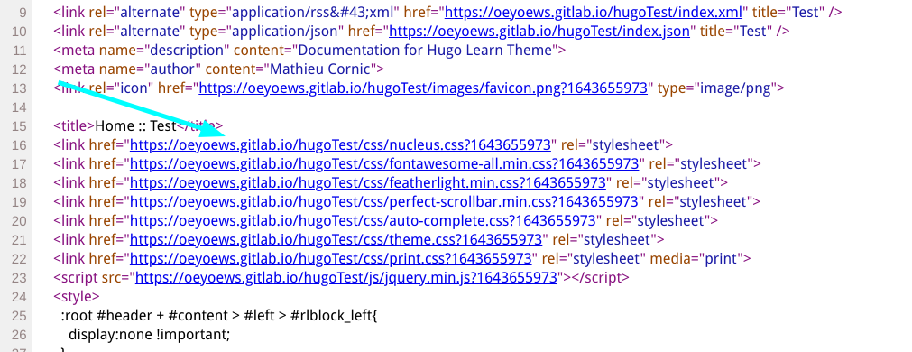Click line number 23 in gutter

click(19, 278)
